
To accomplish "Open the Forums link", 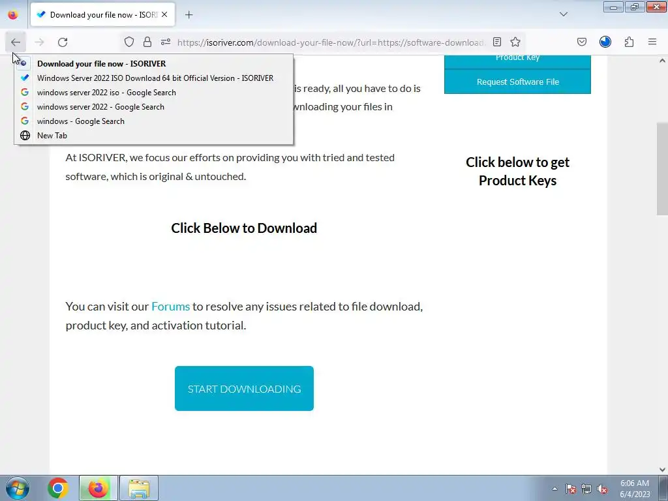I will [x=170, y=307].
